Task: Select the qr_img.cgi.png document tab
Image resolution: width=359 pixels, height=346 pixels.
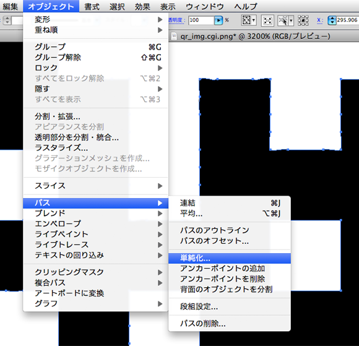Action: (255, 37)
